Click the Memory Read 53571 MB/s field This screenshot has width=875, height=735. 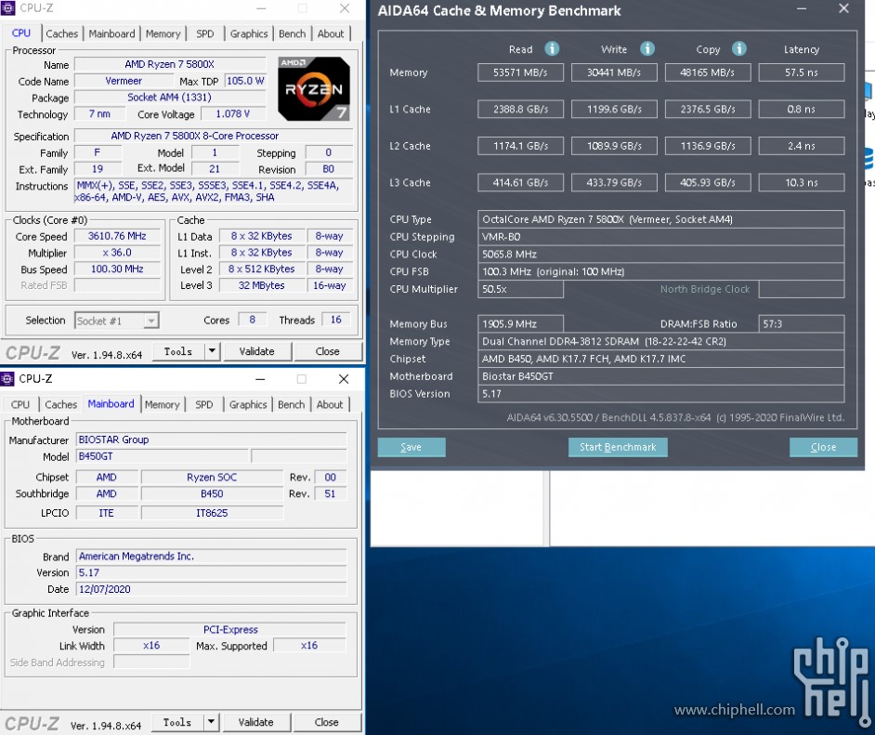click(x=520, y=72)
